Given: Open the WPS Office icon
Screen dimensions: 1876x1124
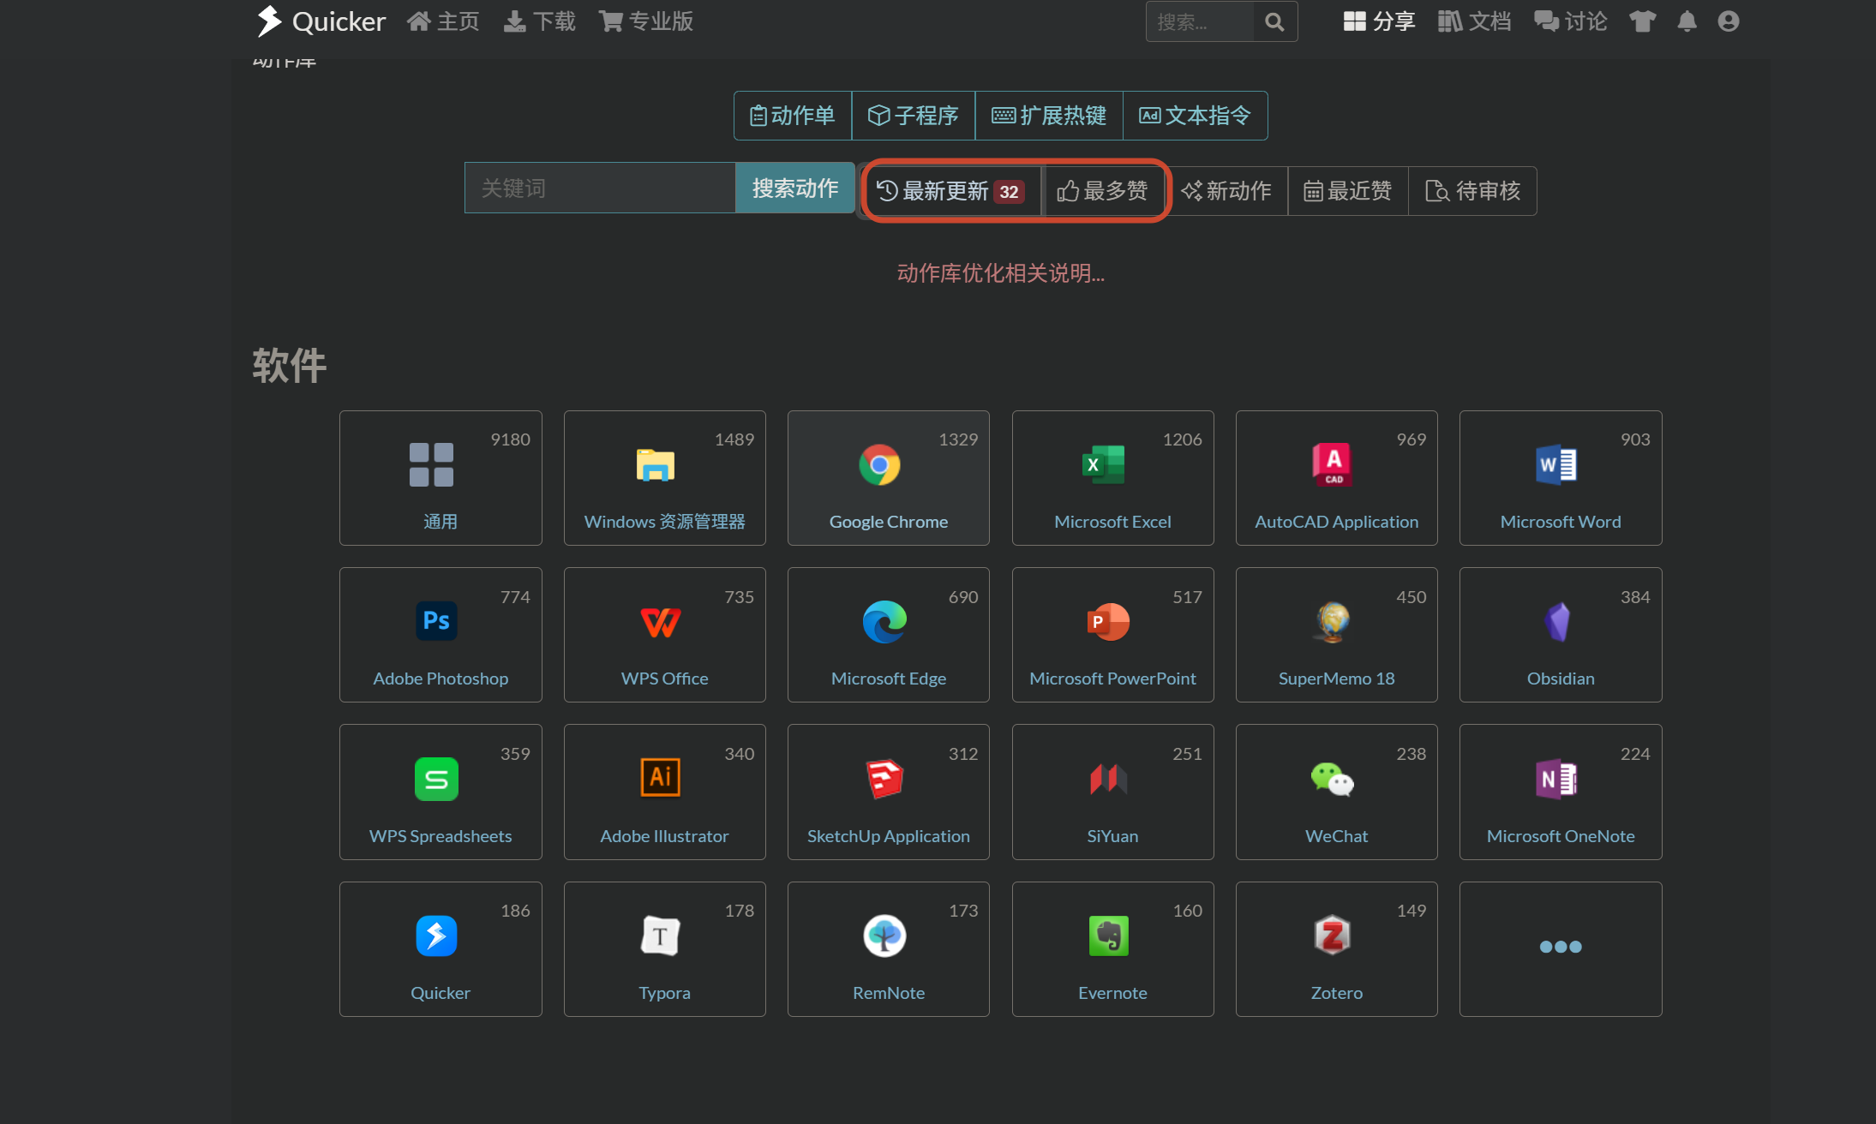Looking at the screenshot, I should [661, 622].
